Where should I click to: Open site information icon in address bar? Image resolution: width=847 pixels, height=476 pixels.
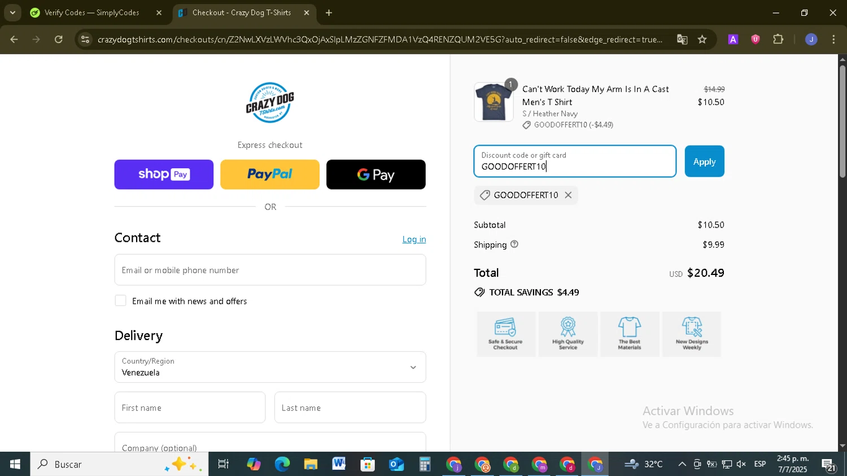(85, 40)
